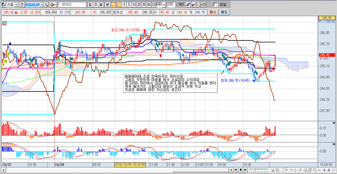337x174 pixels.
Task: Click the plus zoom-in icon at bottom right
Action: click(x=324, y=170)
